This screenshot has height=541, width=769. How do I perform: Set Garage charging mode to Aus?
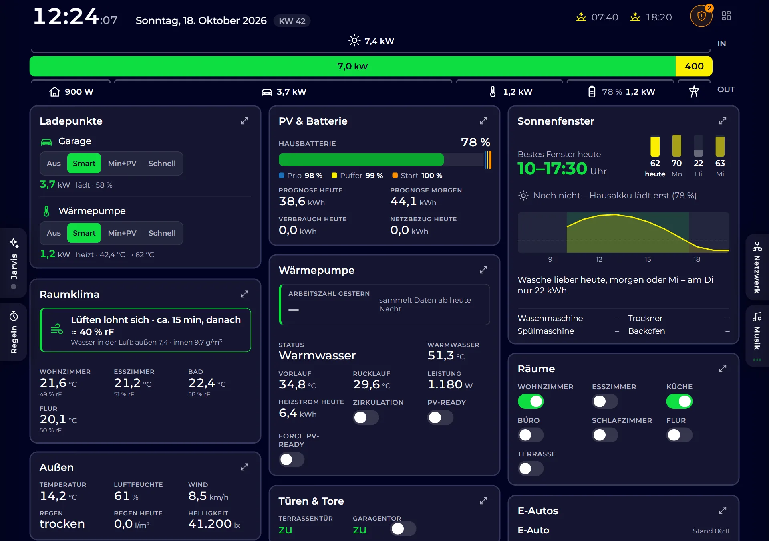click(54, 164)
